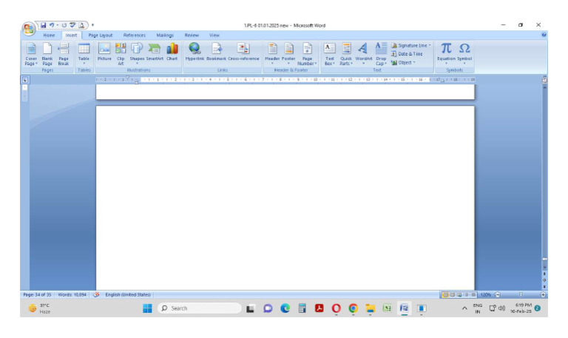Open the WordArt gallery
Screen dimensions: 568x338
click(x=364, y=54)
